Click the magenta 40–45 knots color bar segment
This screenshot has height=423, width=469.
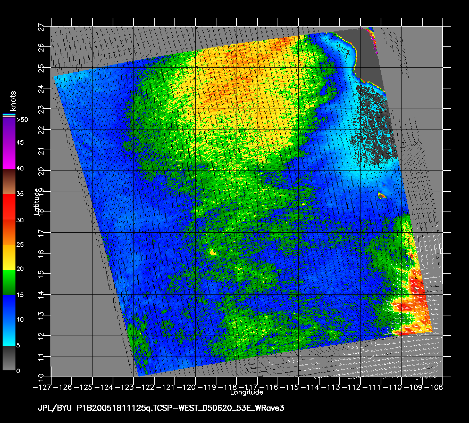pyautogui.click(x=9, y=156)
